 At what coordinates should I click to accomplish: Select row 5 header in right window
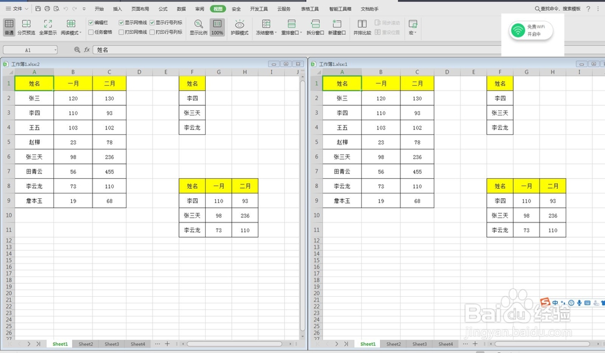317,142
